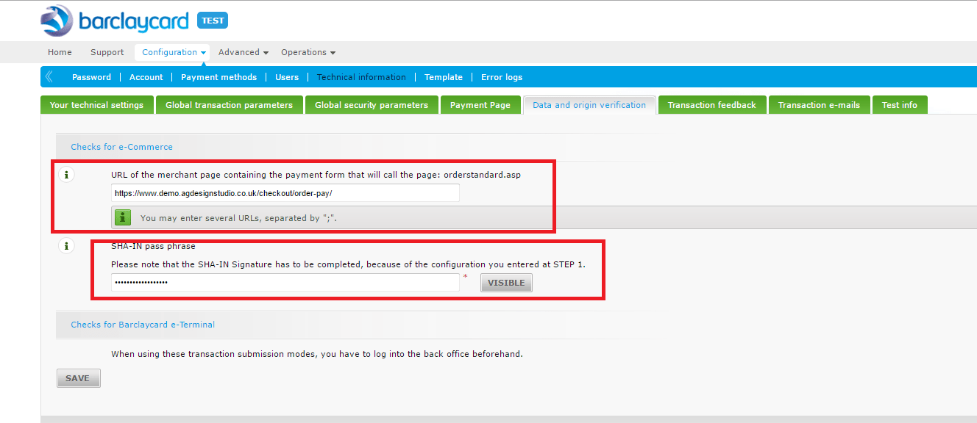Open the Configuration dropdown menu

click(x=174, y=52)
